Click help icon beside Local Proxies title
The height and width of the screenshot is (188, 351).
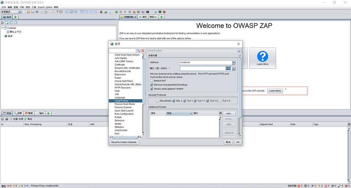point(239,51)
